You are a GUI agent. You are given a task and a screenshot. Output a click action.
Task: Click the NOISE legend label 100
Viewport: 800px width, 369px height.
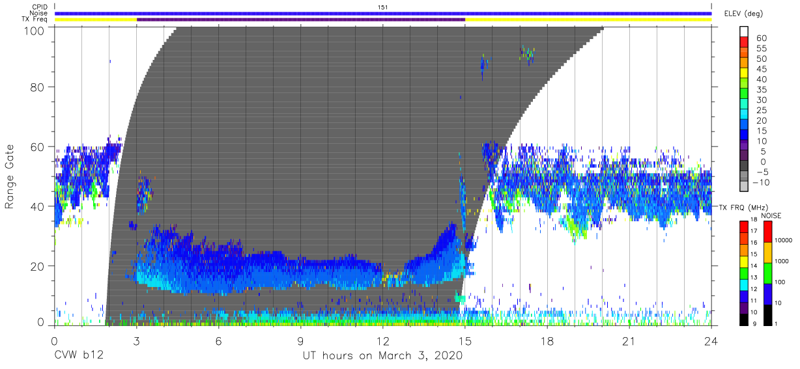point(780,282)
